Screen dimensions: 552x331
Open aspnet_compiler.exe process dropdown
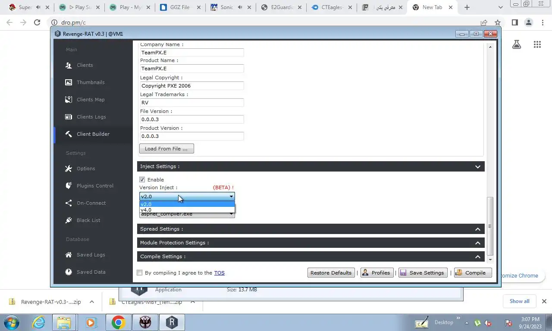(x=187, y=214)
